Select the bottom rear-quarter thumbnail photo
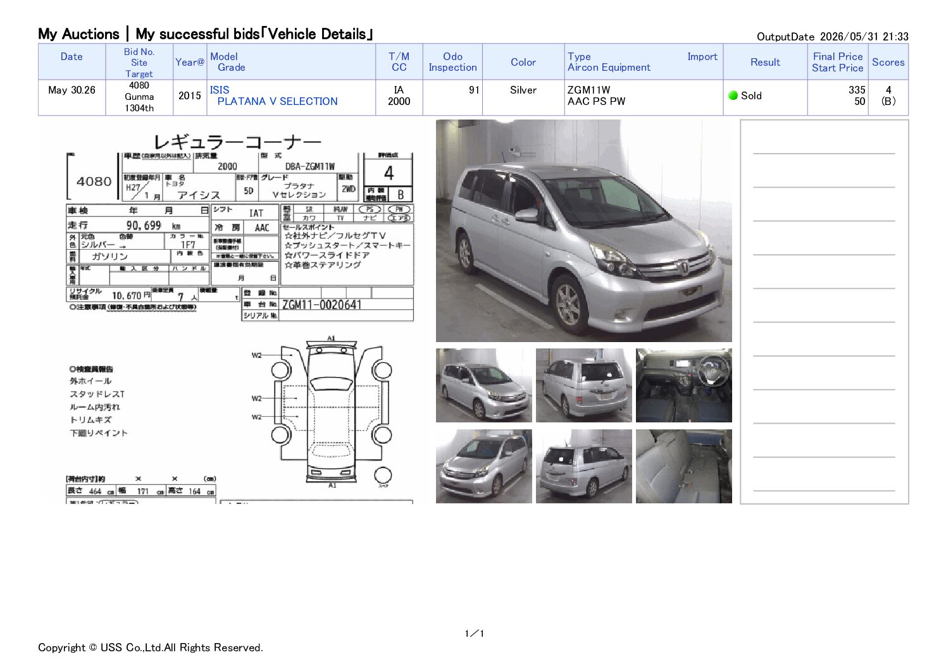Image resolution: width=946 pixels, height=669 pixels. click(583, 466)
